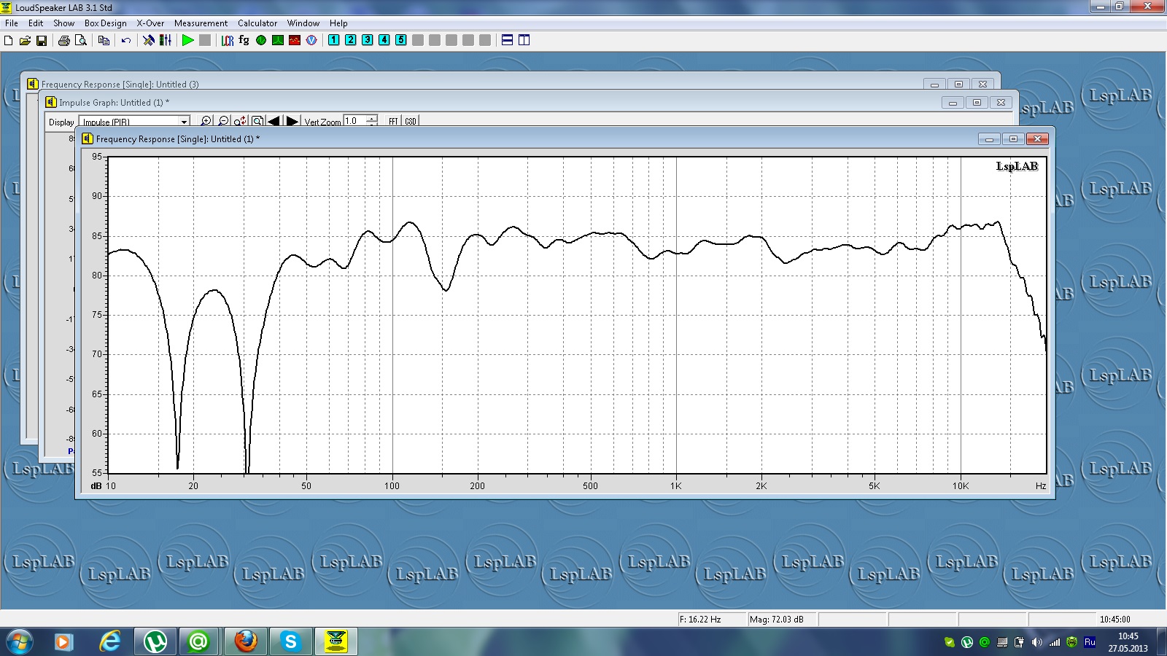This screenshot has width=1167, height=656.
Task: Open the Windows Start button
Action: tap(20, 641)
